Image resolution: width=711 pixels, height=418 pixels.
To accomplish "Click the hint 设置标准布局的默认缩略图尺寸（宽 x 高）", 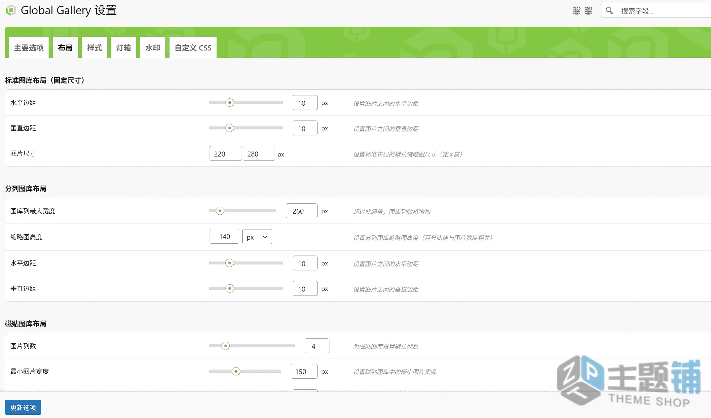I will point(408,154).
